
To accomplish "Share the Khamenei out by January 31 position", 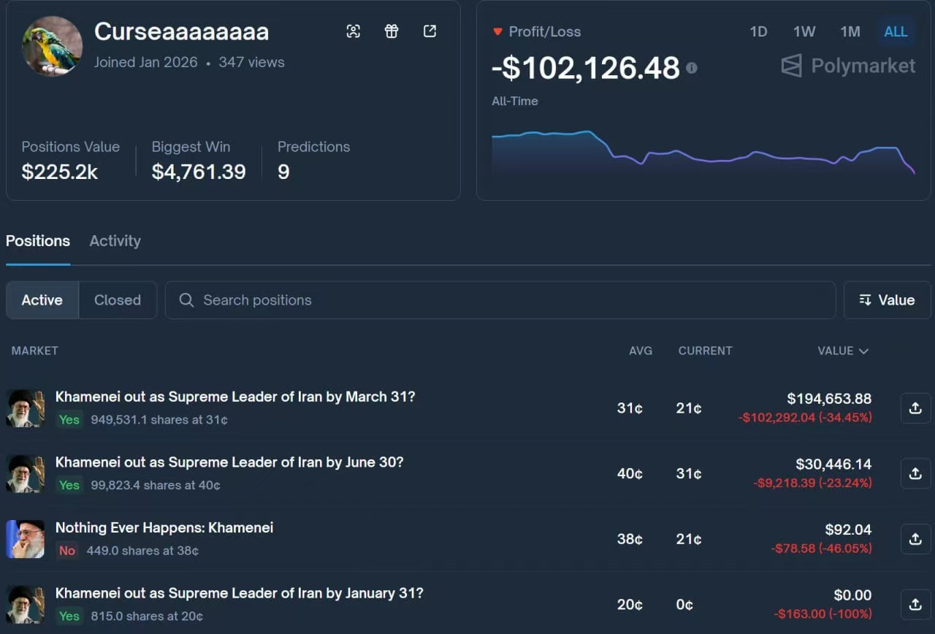I will pyautogui.click(x=915, y=604).
